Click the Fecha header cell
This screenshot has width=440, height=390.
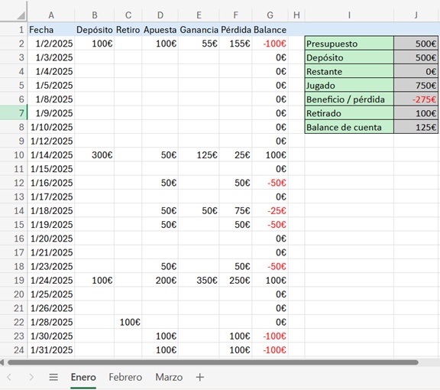51,30
